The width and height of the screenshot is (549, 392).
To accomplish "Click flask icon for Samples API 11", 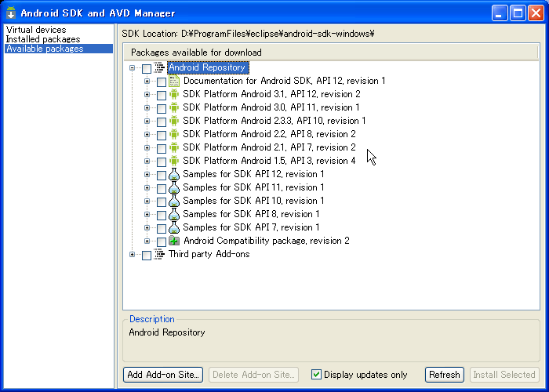I will pyautogui.click(x=174, y=187).
